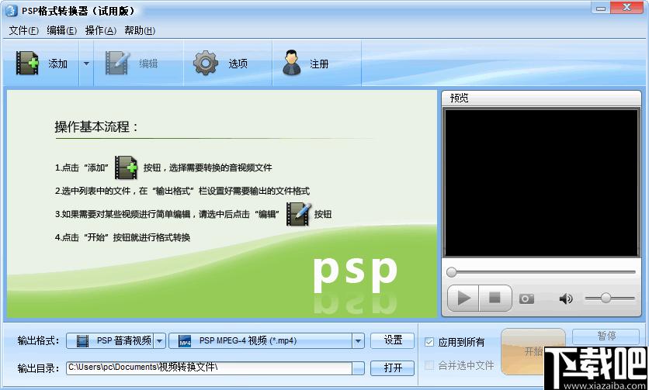Click the 暂停 (Pause) button
This screenshot has width=649, height=390.
pos(606,336)
